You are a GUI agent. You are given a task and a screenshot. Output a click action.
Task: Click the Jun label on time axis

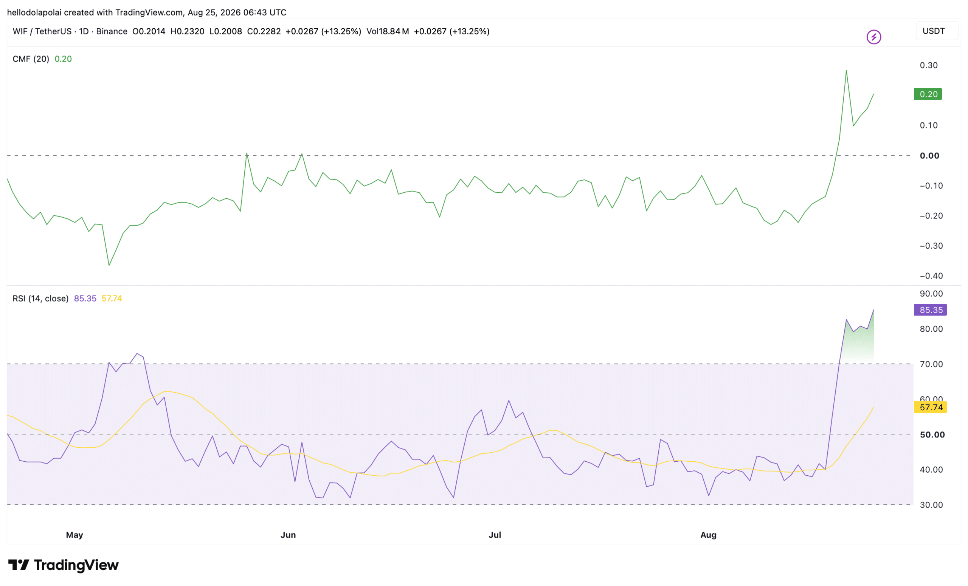click(289, 535)
